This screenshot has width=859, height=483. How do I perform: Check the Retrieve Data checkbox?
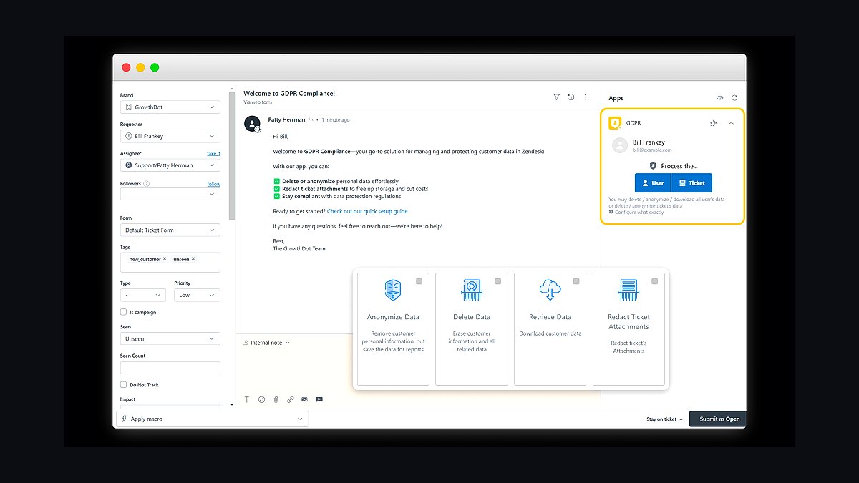pos(576,281)
